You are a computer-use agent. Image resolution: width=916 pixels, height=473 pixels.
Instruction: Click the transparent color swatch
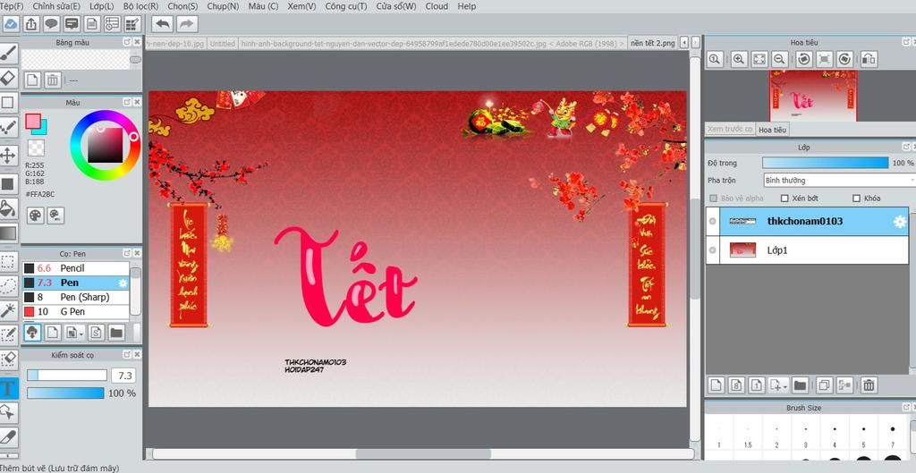36,148
